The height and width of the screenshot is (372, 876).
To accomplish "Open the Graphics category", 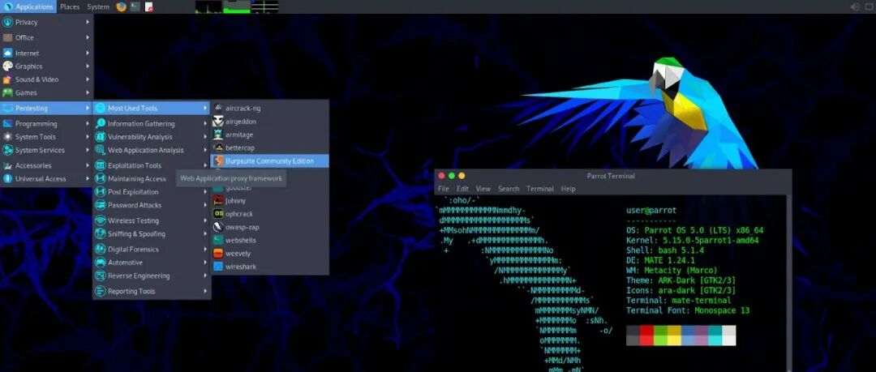I will point(46,66).
